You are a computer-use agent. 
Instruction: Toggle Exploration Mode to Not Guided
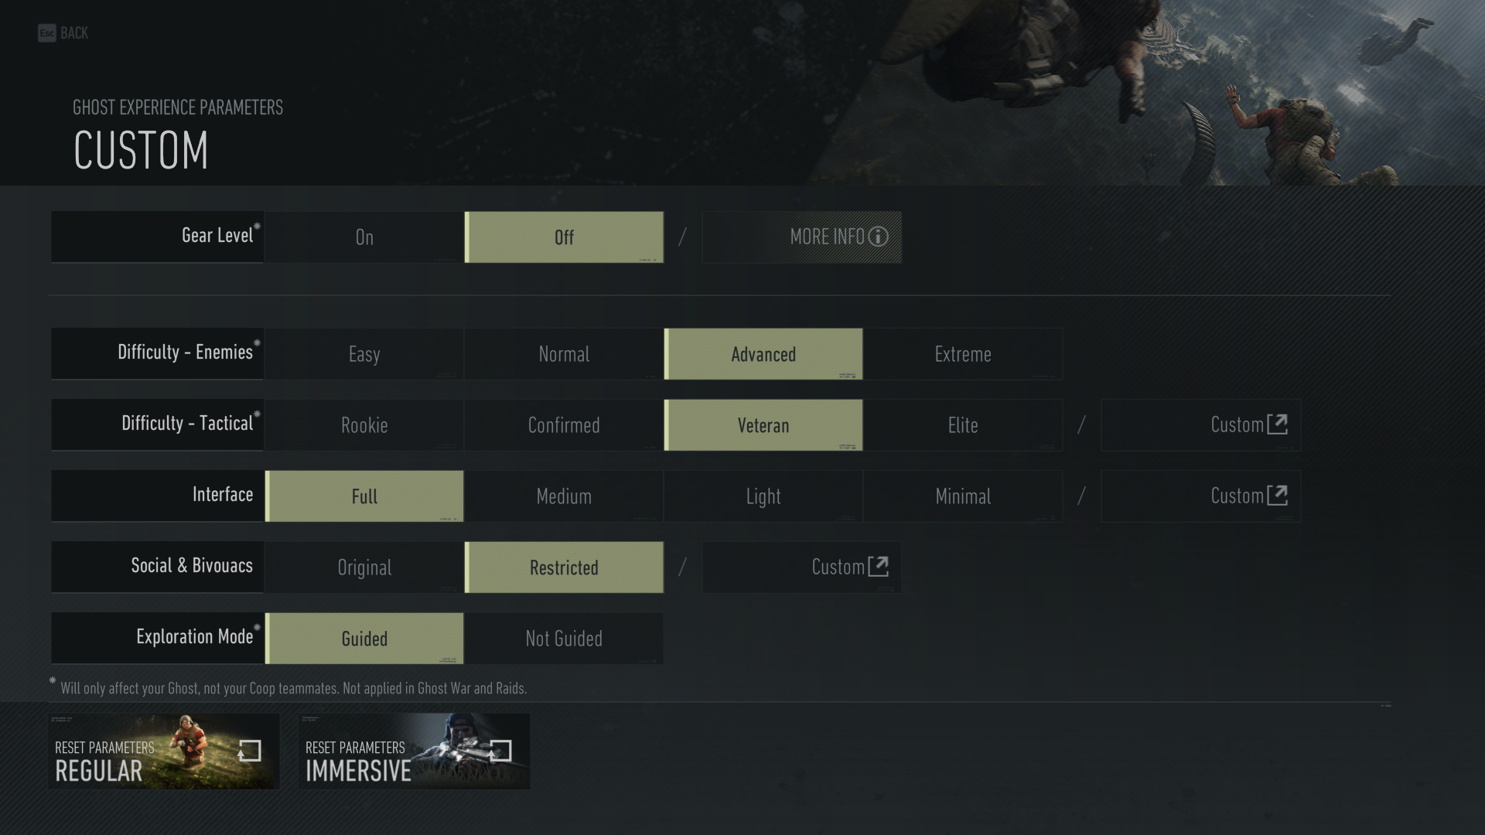point(563,637)
